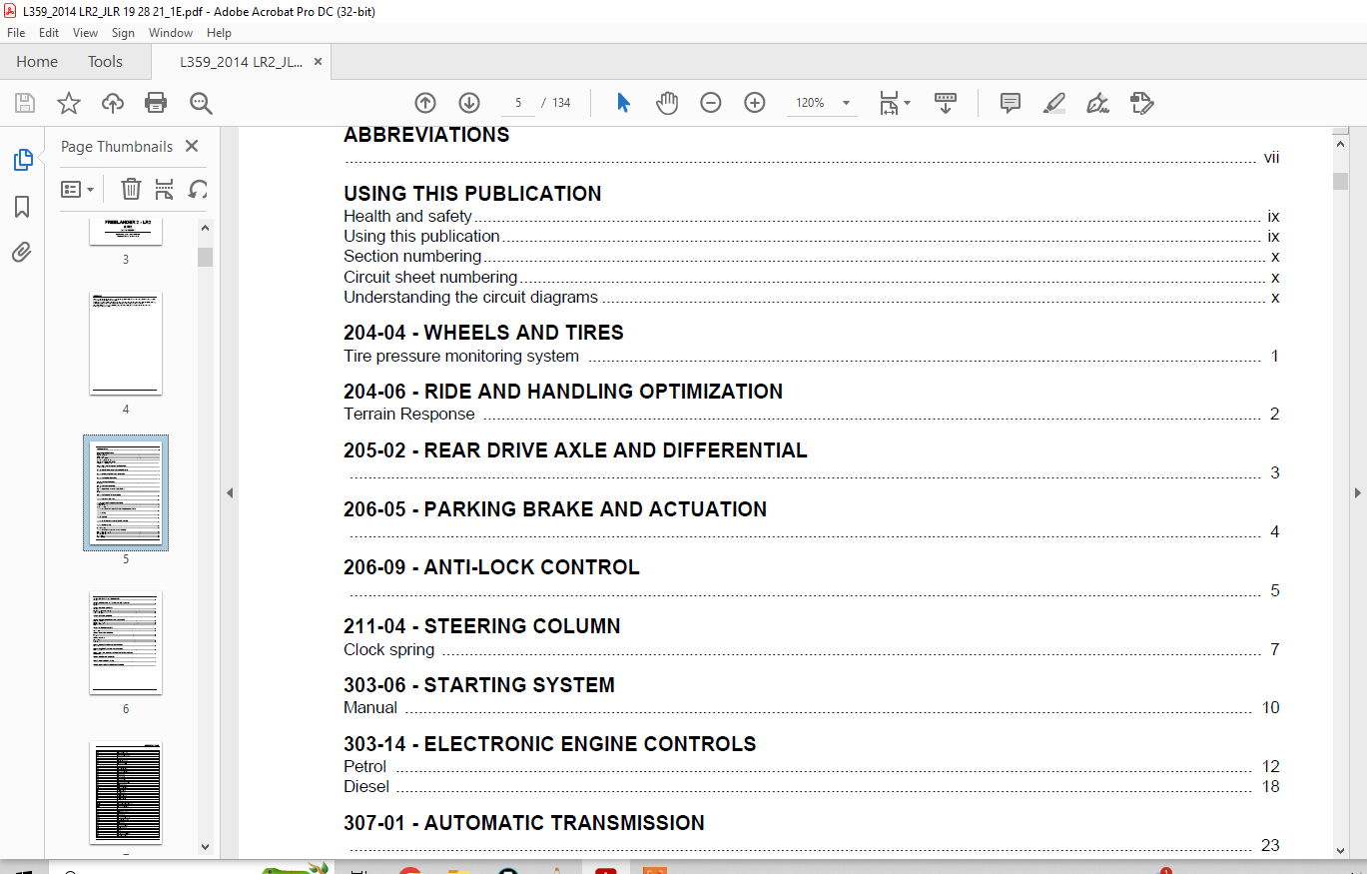Print the document with printer icon
The height and width of the screenshot is (874, 1367).
pos(156,103)
